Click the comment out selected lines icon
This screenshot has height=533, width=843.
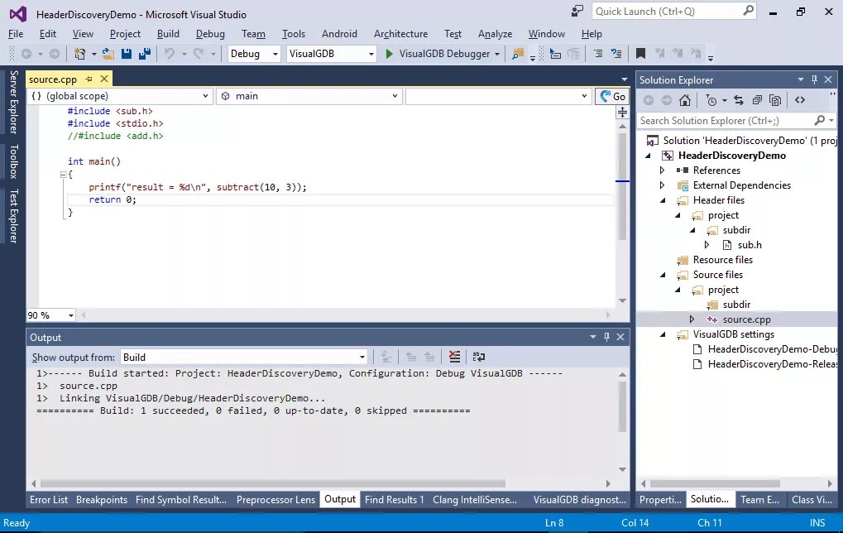point(598,54)
